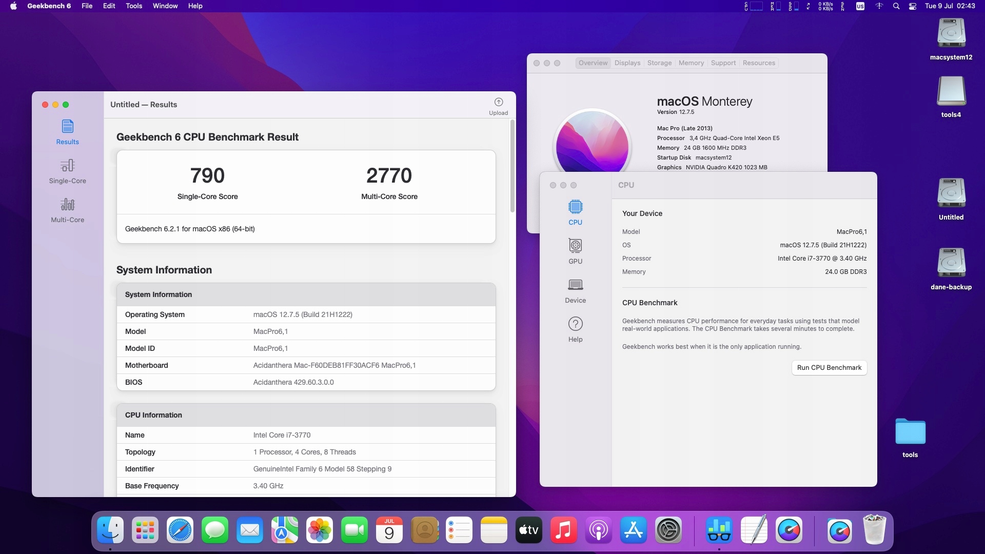Switch to Memory tab in About This Mac

[x=691, y=63]
